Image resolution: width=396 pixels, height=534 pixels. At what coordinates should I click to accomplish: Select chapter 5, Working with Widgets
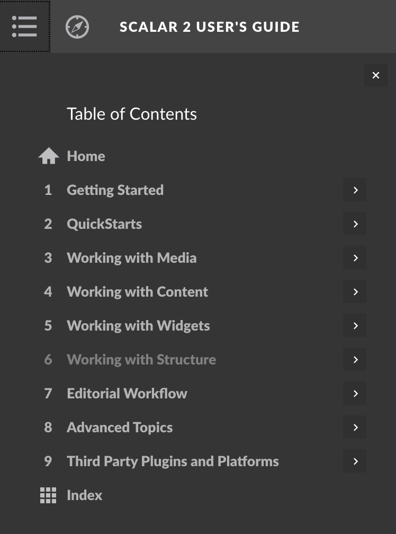[x=138, y=325]
